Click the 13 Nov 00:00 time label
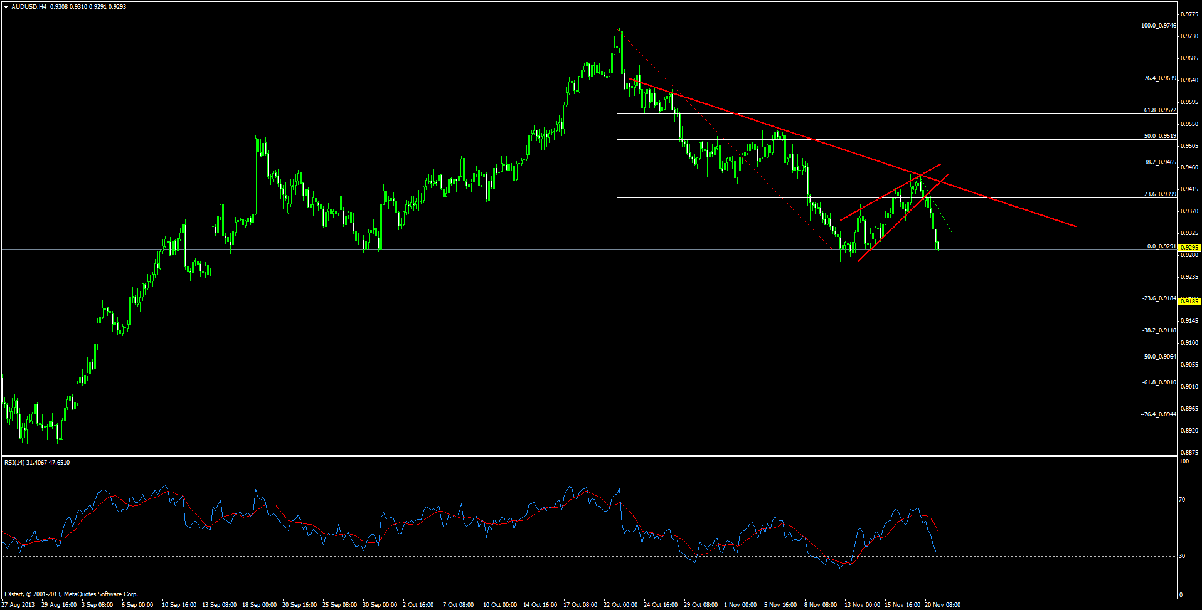Viewport: 1202px width, 610px height. (x=862, y=605)
